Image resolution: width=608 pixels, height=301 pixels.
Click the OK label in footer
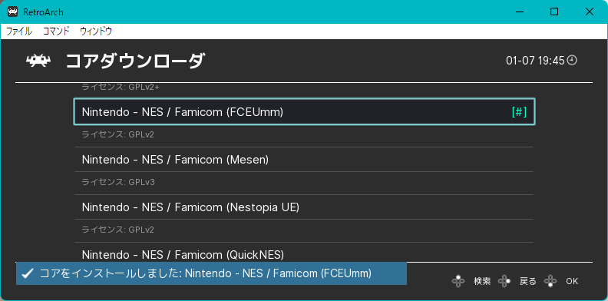pos(572,281)
